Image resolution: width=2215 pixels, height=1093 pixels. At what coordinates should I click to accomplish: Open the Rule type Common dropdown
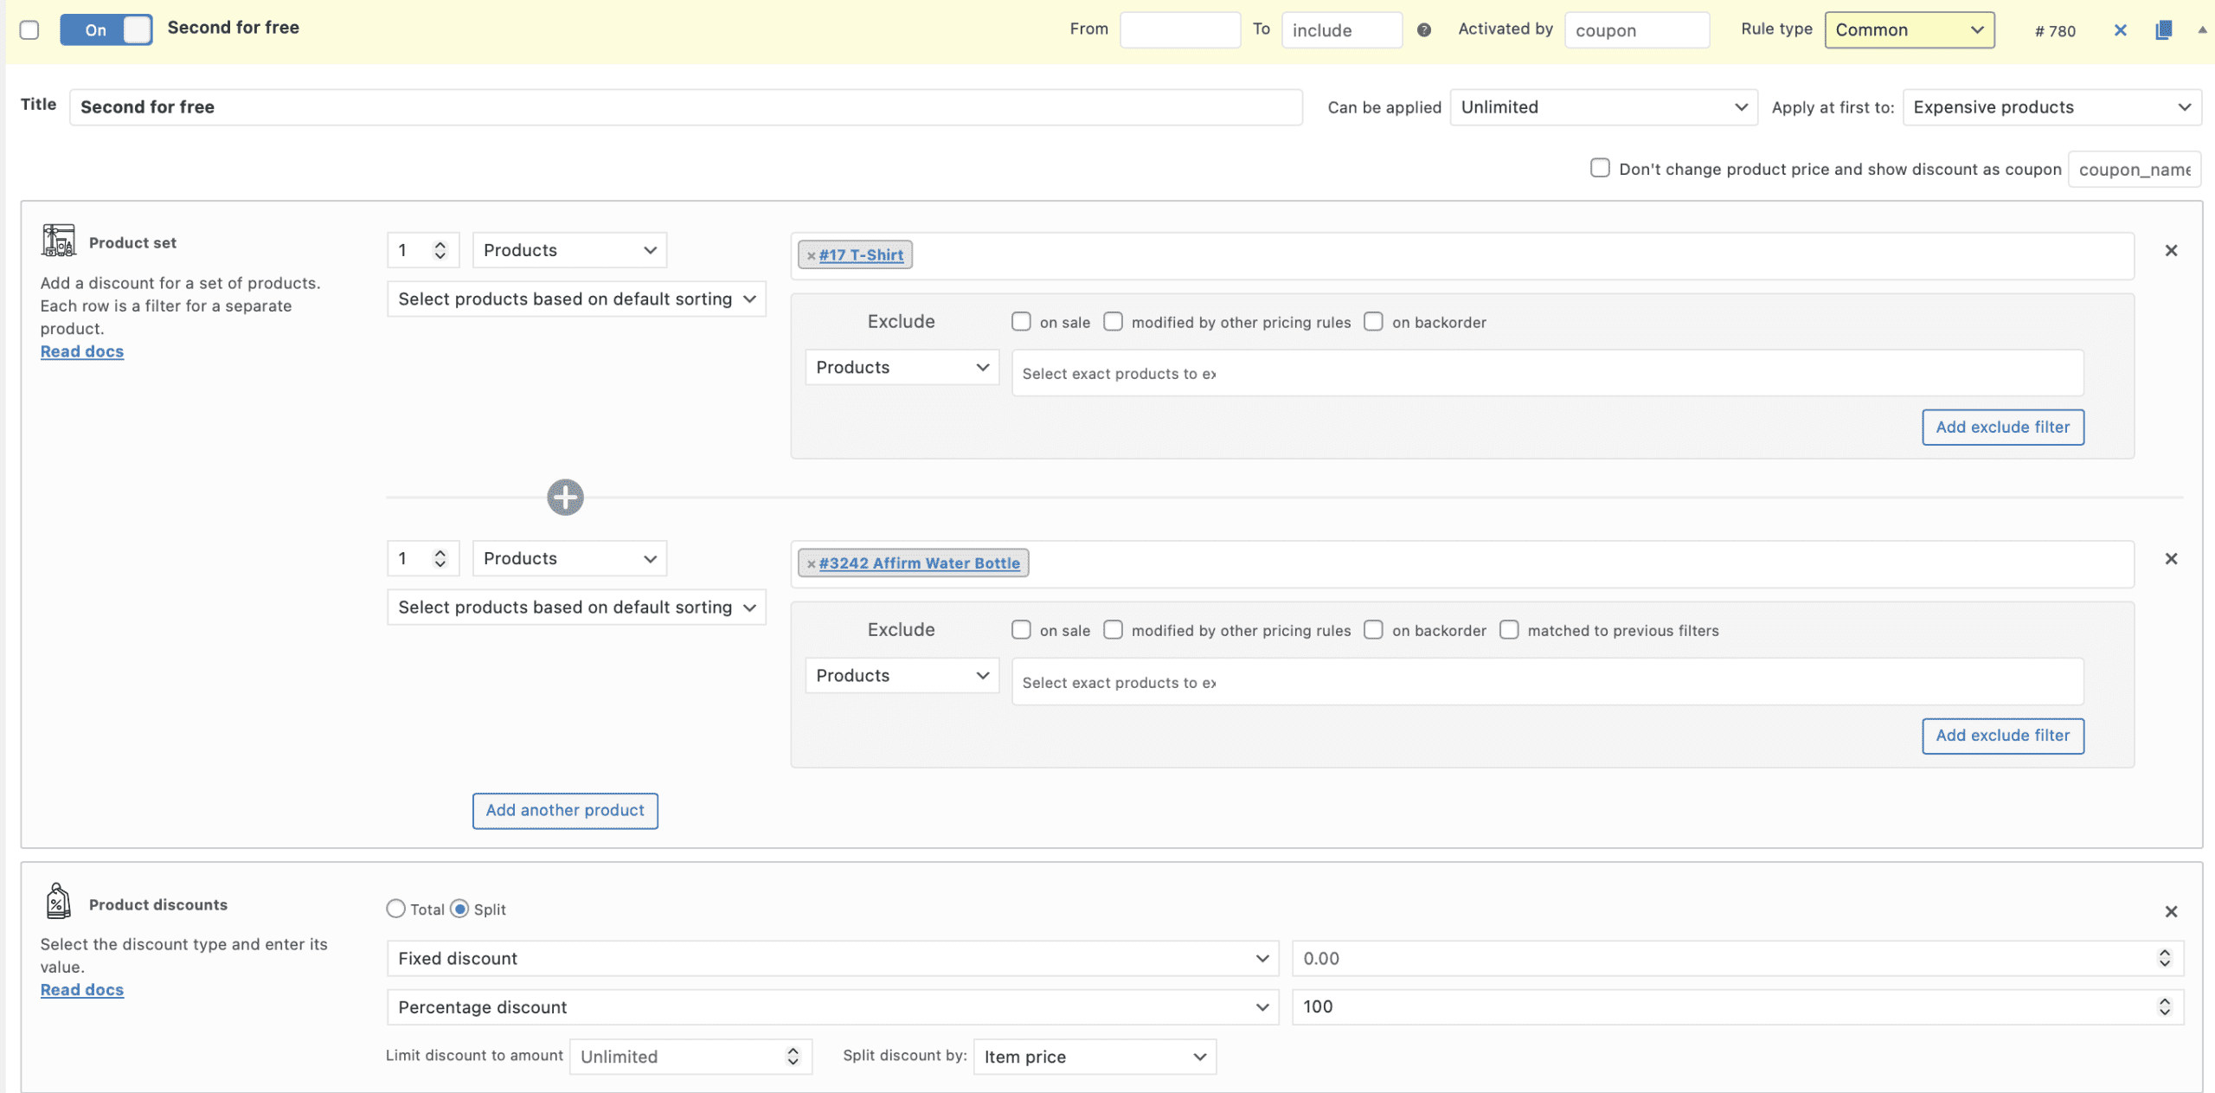[x=1909, y=30]
